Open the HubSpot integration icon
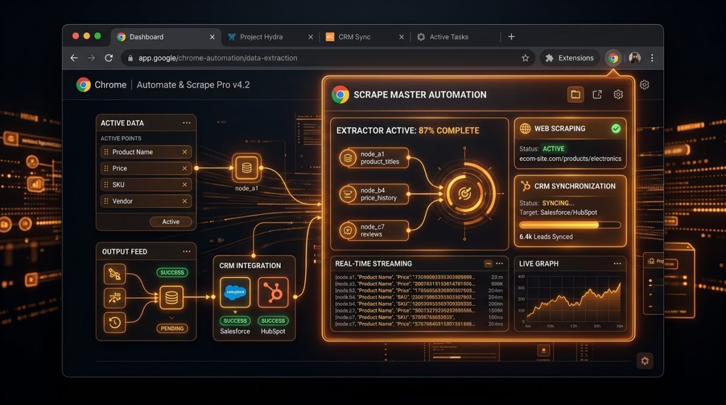The height and width of the screenshot is (405, 726). coord(273,293)
